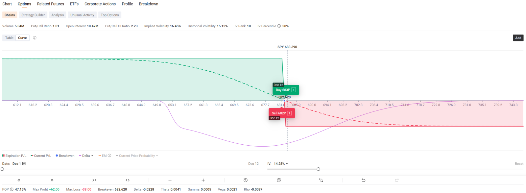Open the IV 14.28% dropdown
Image resolution: width=526 pixels, height=193 pixels.
(281, 164)
